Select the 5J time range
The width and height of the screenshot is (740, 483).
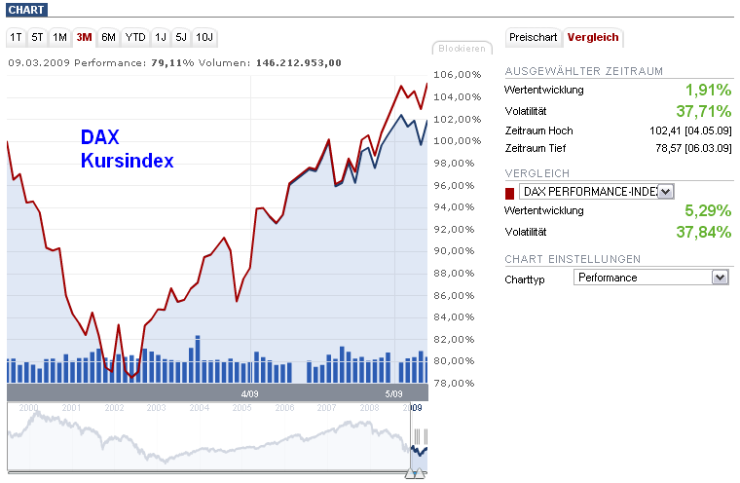click(x=181, y=37)
